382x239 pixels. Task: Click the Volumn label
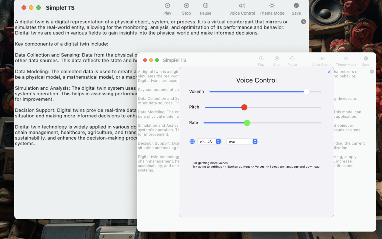point(196,91)
